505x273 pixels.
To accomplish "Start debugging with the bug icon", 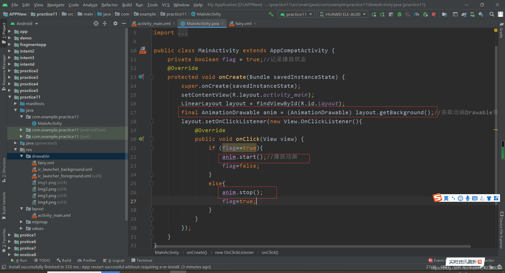I will 400,14.
